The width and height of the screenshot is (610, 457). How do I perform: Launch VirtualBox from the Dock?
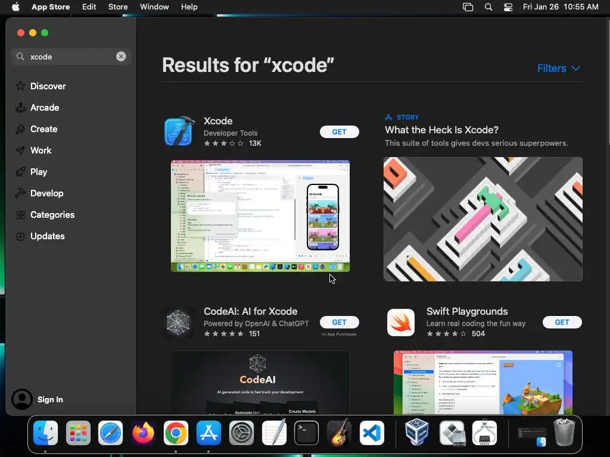(x=417, y=433)
